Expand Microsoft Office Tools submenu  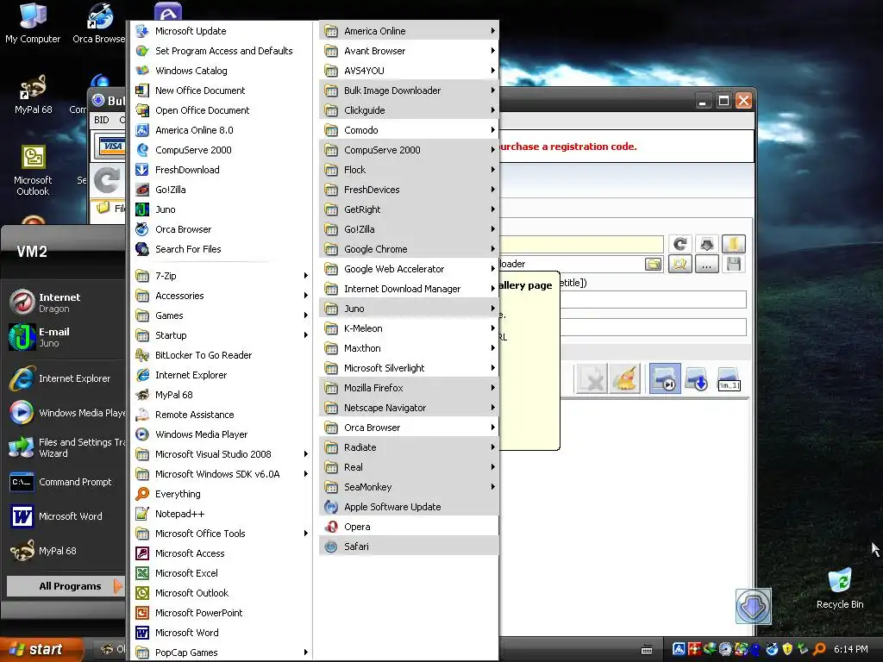pyautogui.click(x=221, y=533)
